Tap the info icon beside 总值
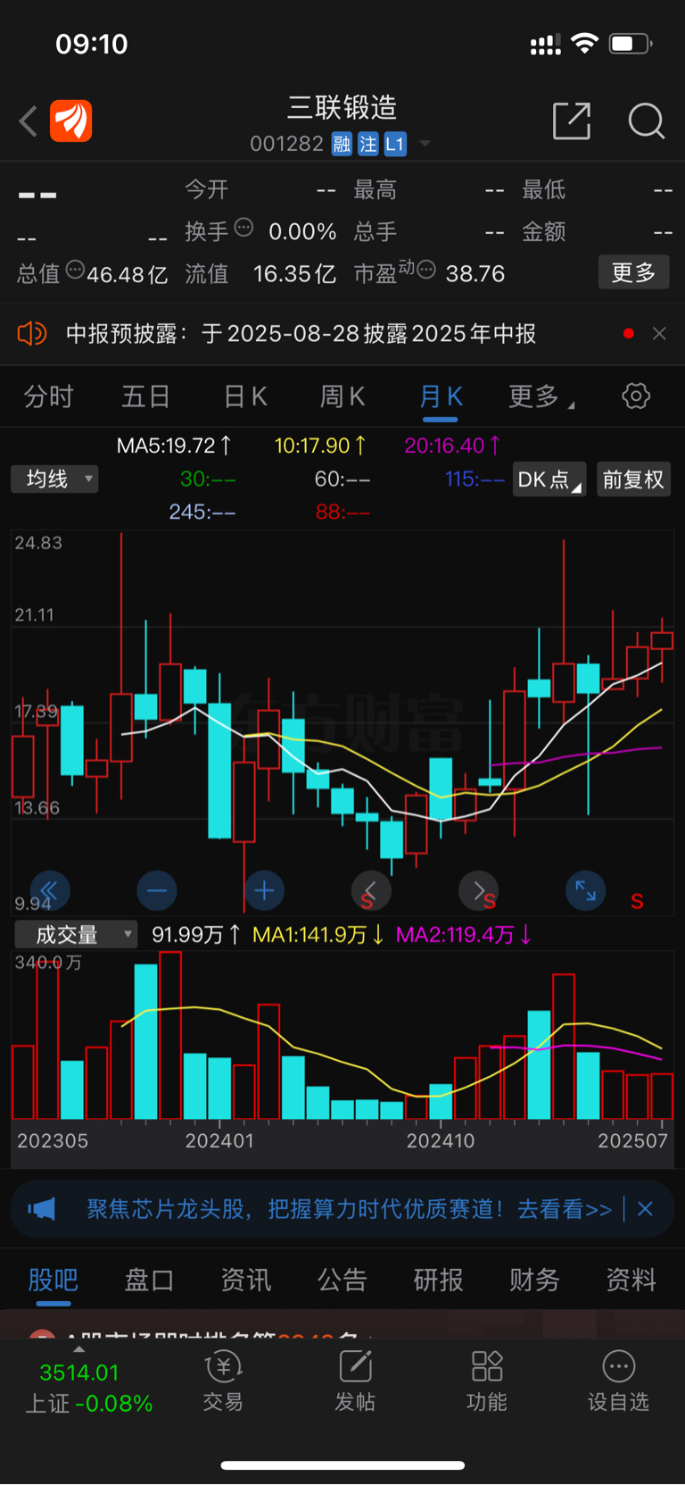685x1485 pixels. 75,269
